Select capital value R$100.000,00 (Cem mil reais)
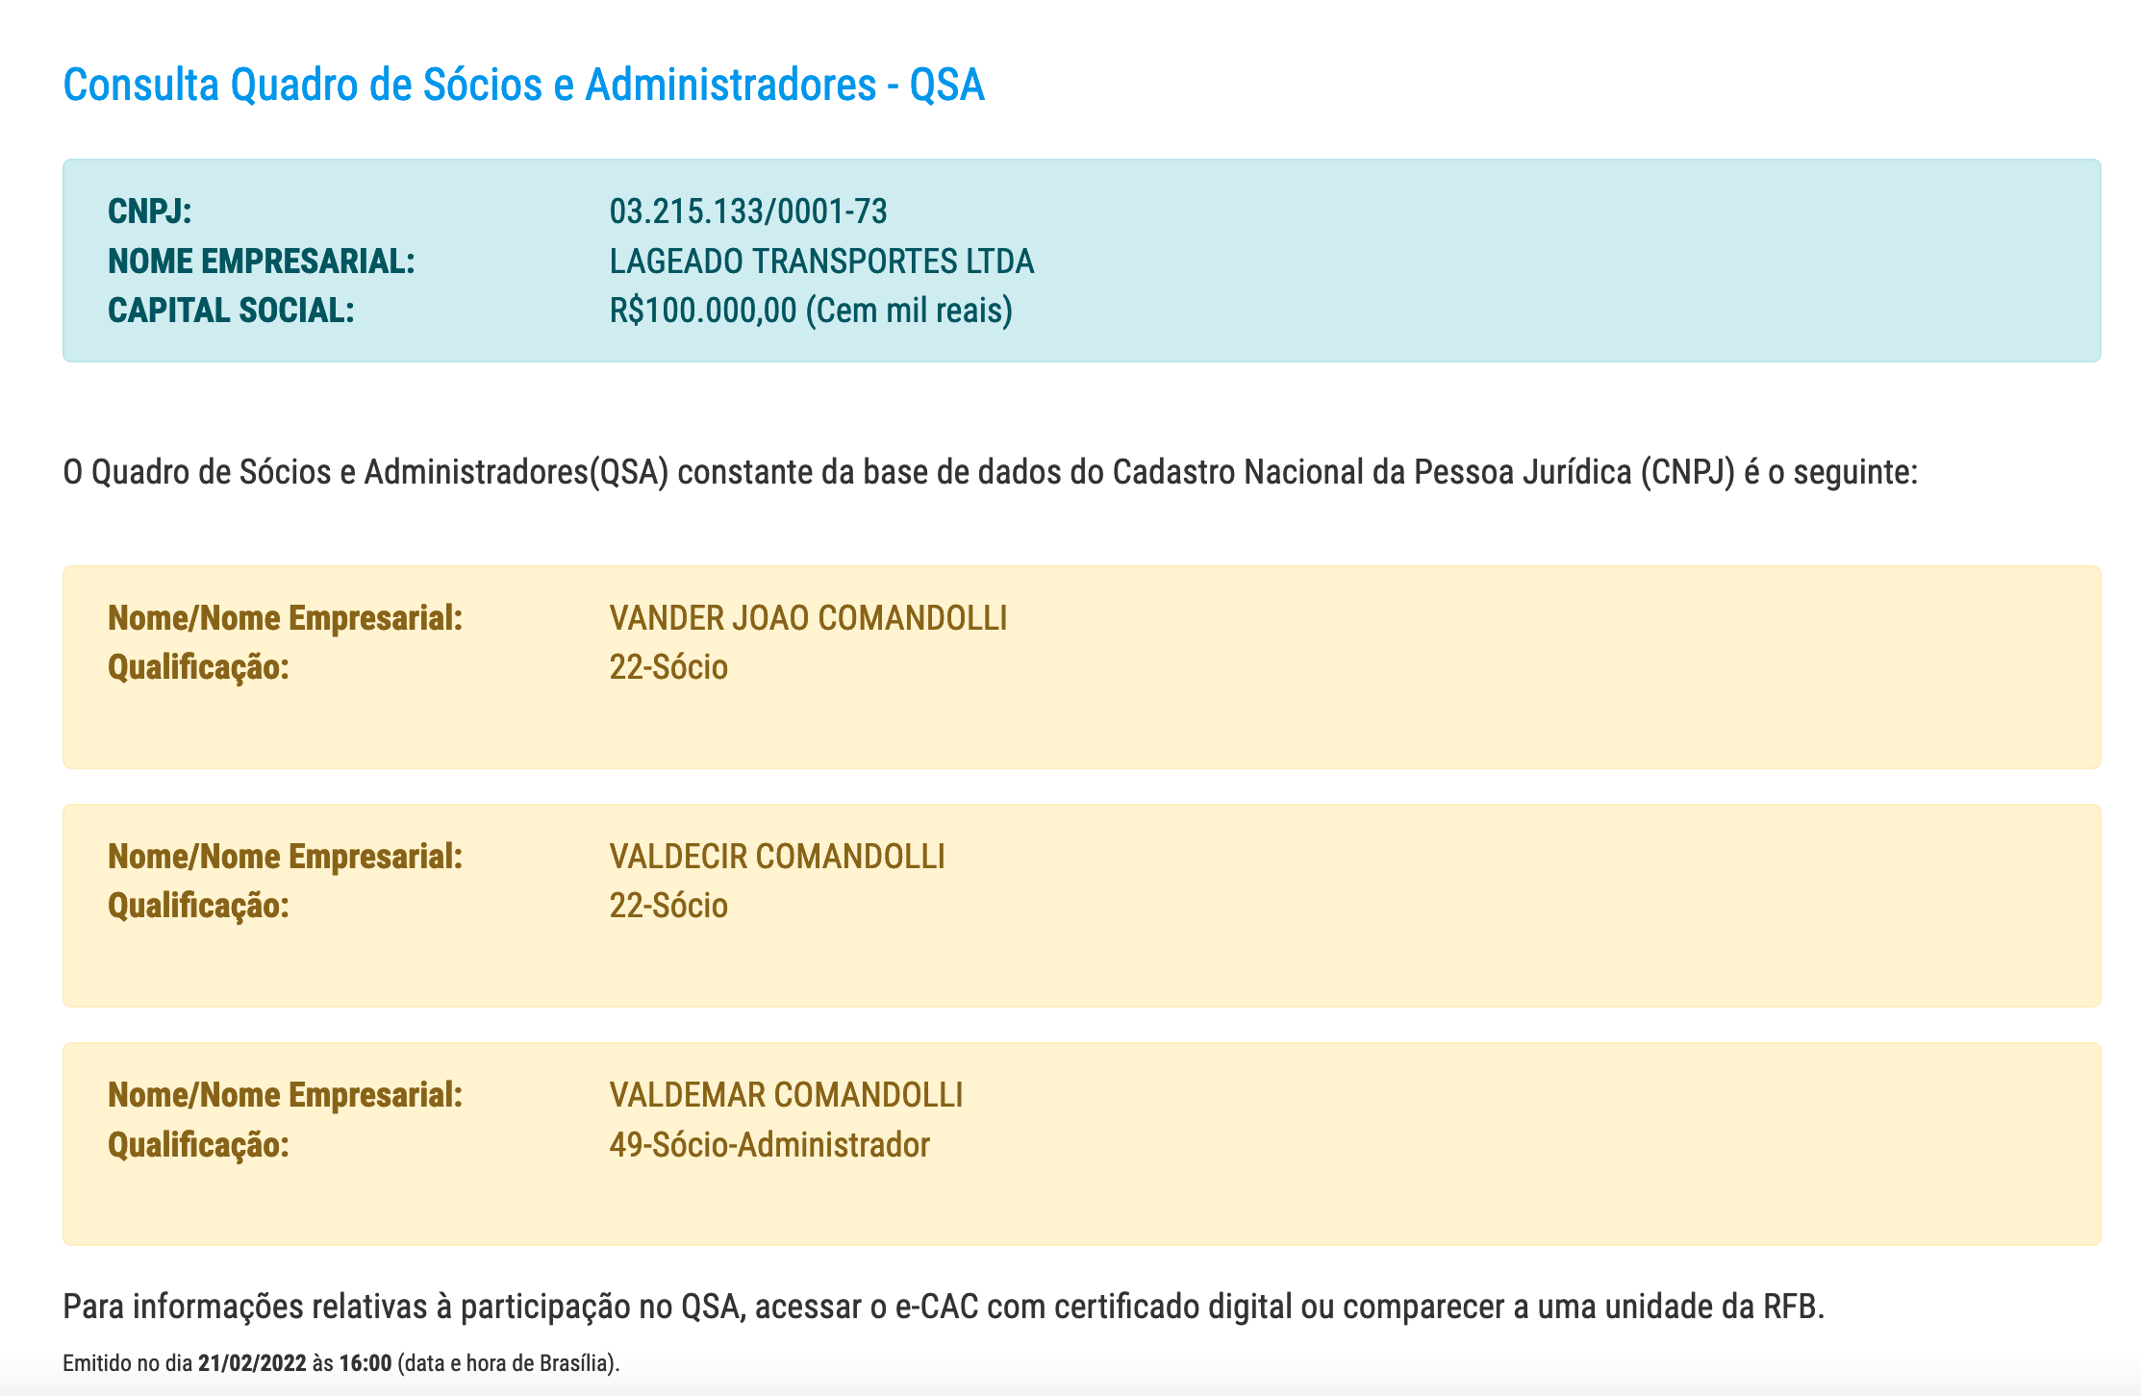Screen dimensions: 2141x1396 (x=811, y=311)
